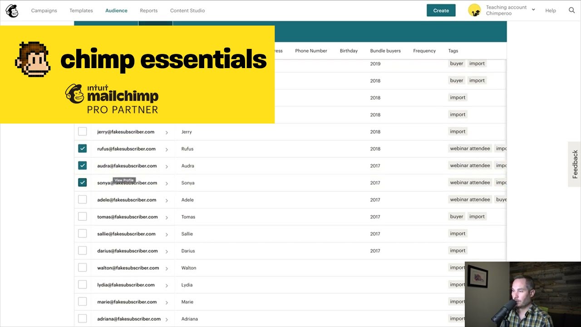Expand the chevron next to walton@fakesubscriber.com
581x327 pixels.
click(x=167, y=268)
